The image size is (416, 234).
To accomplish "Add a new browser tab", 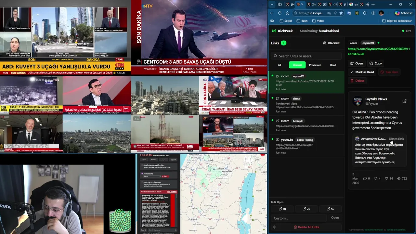I will click(373, 4).
